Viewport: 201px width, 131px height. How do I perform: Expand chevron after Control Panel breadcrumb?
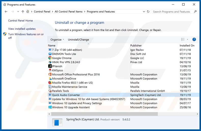(x=52, y=12)
